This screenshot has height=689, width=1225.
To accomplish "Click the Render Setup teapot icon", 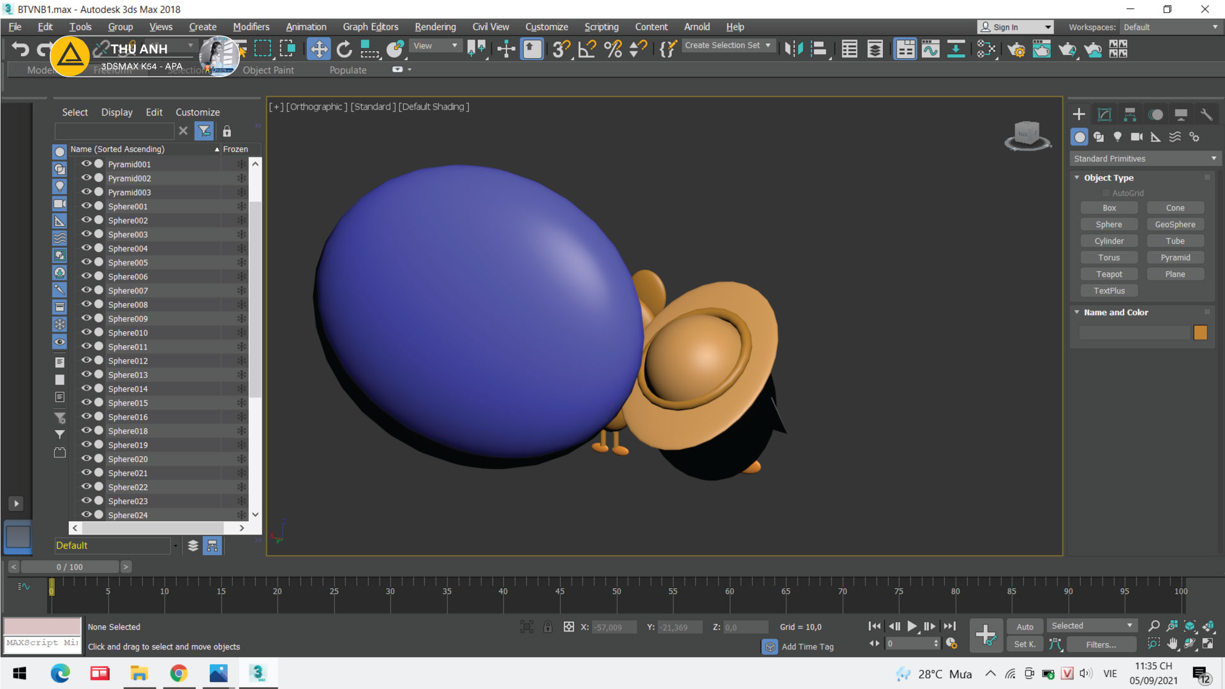I will [1016, 49].
